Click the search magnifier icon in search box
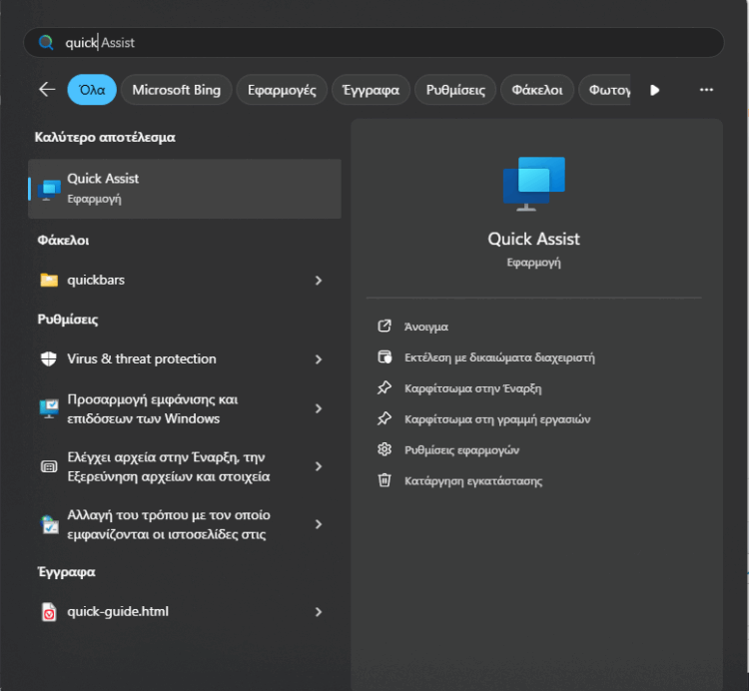Image resolution: width=749 pixels, height=691 pixels. pos(45,43)
